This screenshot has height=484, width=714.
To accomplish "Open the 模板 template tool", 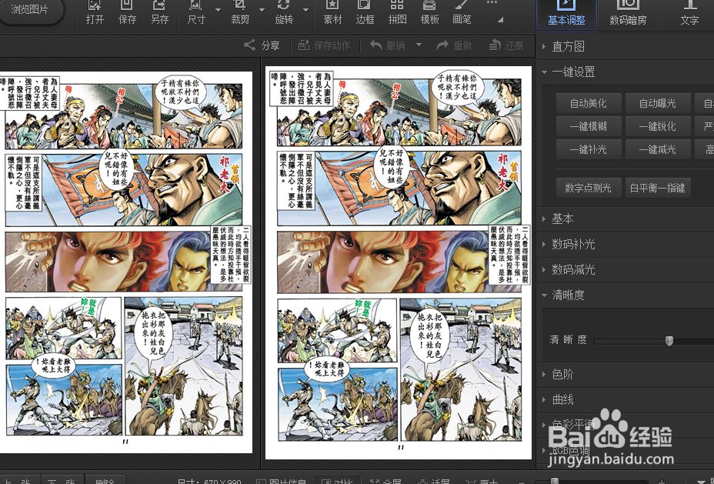I will click(x=429, y=13).
